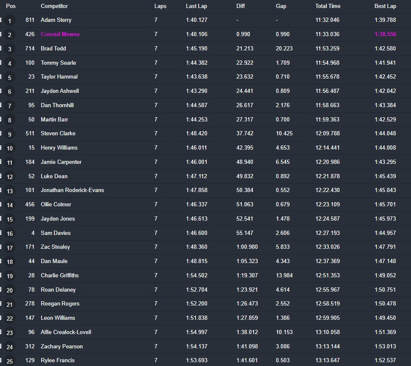Click the Competitor column header
Image resolution: width=411 pixels, height=366 pixels.
click(54, 6)
